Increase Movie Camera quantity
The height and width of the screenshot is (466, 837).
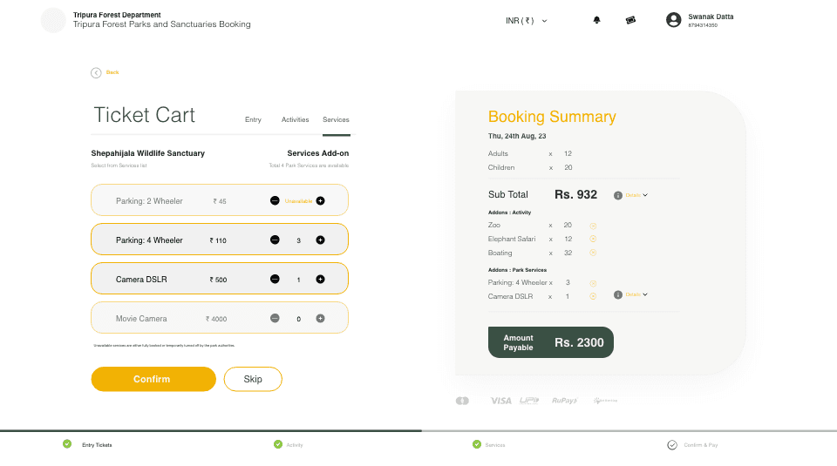320,318
